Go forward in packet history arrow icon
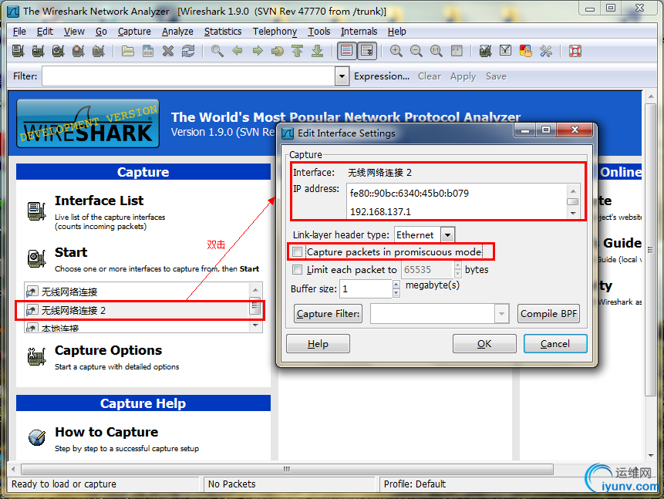This screenshot has height=499, width=664. (258, 51)
